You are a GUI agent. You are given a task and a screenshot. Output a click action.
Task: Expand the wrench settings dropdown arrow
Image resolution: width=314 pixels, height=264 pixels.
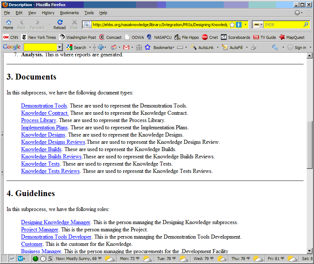(x=283, y=47)
